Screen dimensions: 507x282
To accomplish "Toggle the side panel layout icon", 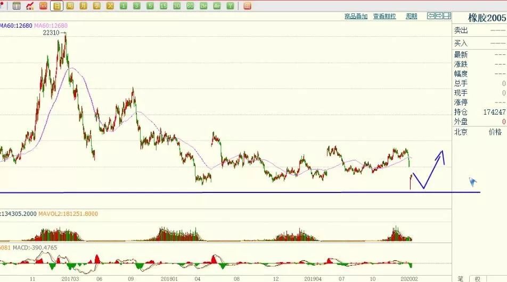I will click(447, 15).
